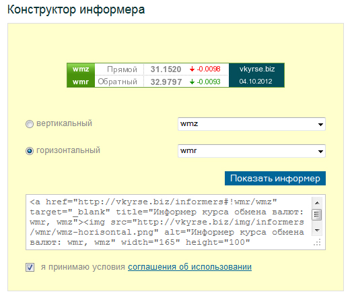Click the green wmz label in preview
The width and height of the screenshot is (352, 298).
pyautogui.click(x=81, y=69)
